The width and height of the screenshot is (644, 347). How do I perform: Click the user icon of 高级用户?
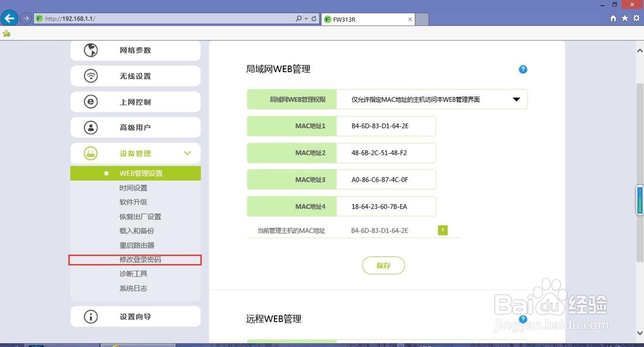pyautogui.click(x=91, y=127)
